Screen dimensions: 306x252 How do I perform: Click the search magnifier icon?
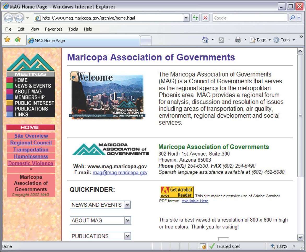coord(292,18)
